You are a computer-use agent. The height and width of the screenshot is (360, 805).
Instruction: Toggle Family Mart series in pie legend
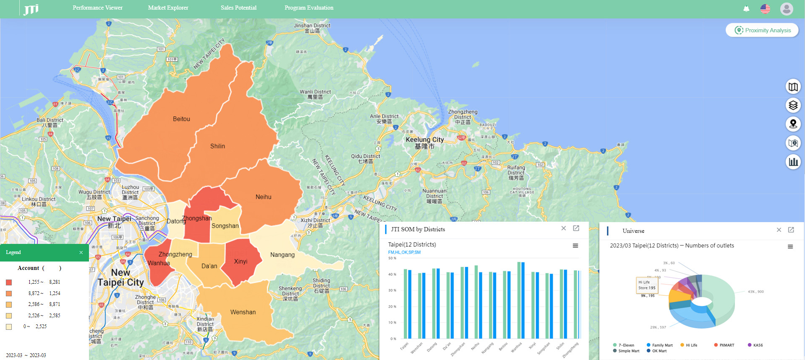(x=659, y=345)
